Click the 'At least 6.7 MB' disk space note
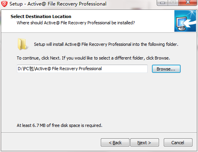The height and width of the screenshot is (152, 198). click(x=59, y=125)
